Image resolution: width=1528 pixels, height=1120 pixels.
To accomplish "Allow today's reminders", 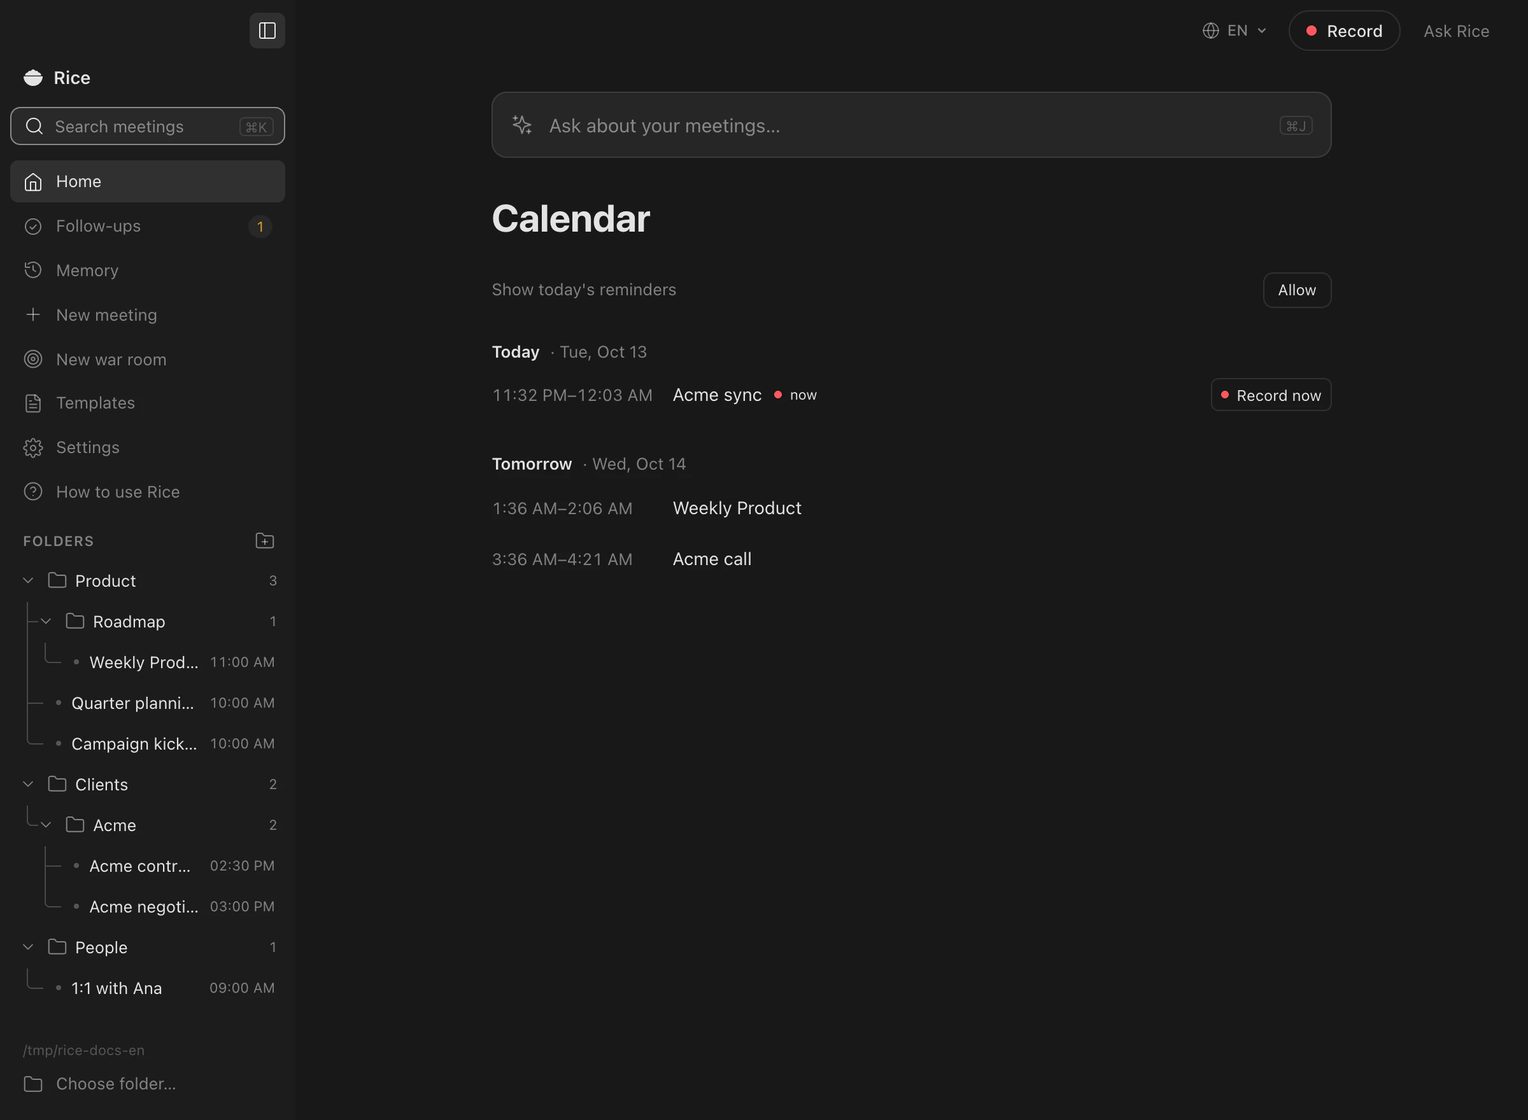I will point(1297,290).
